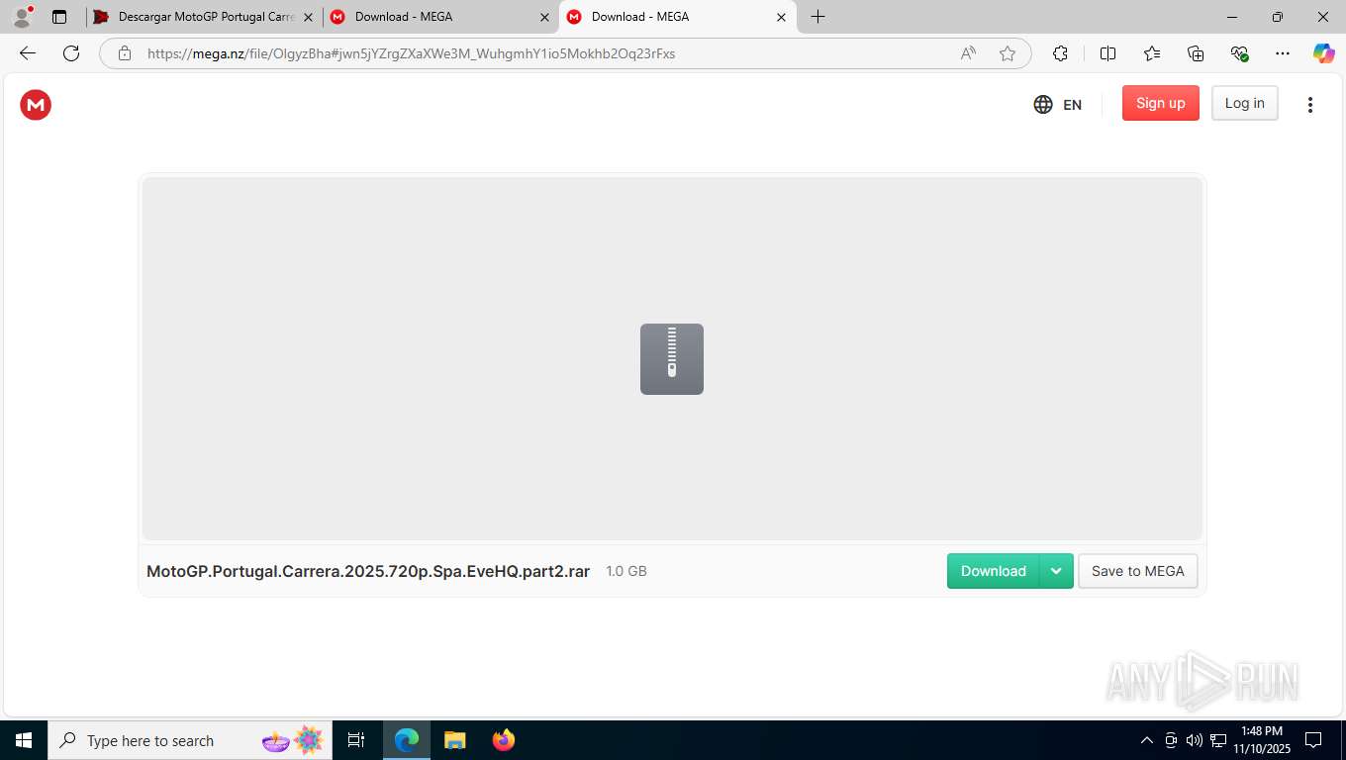
Task: Select the EN language label
Action: pos(1072,105)
